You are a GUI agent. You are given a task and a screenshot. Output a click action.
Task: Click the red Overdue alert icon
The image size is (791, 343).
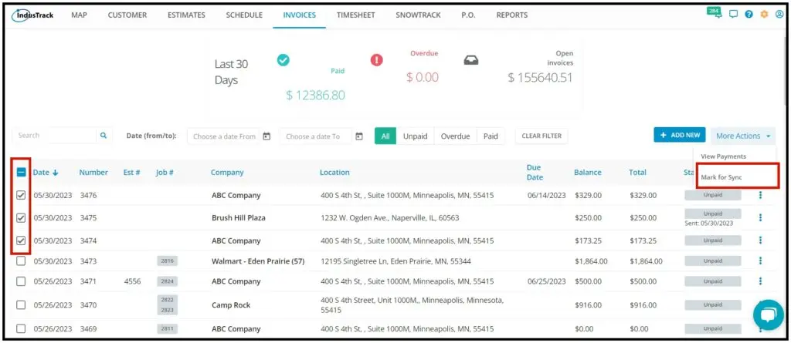coord(377,60)
